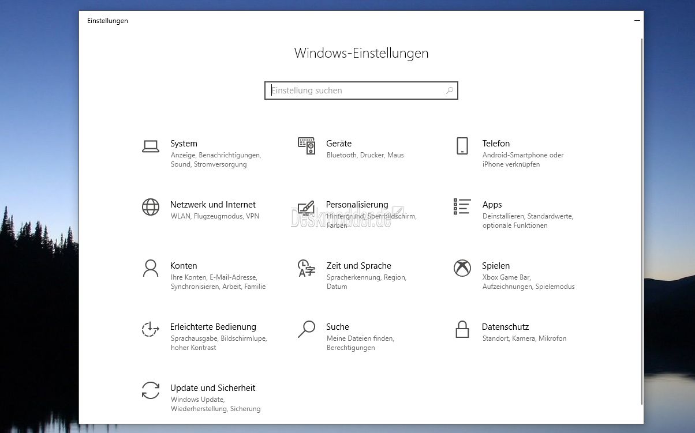Click the Geräte keyboard and speaker icon
695x433 pixels.
[307, 146]
